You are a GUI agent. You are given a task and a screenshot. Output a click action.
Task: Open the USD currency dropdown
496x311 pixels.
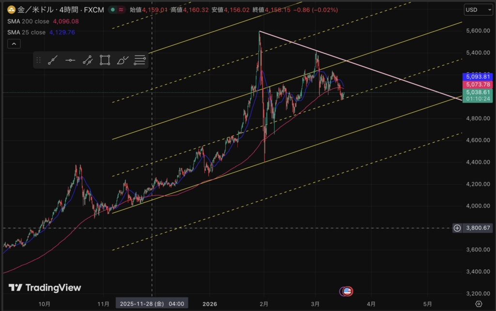pyautogui.click(x=477, y=10)
